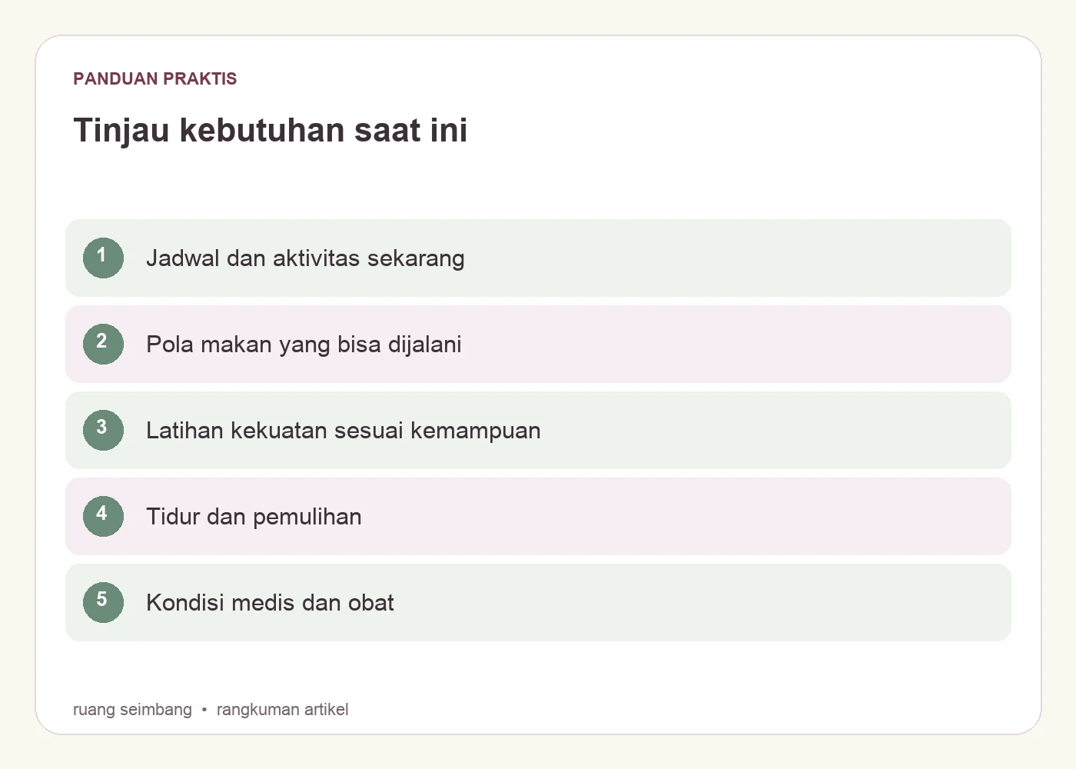Select "Pola makan yang bisa dijalani" text
This screenshot has height=769, width=1076.
click(x=304, y=345)
